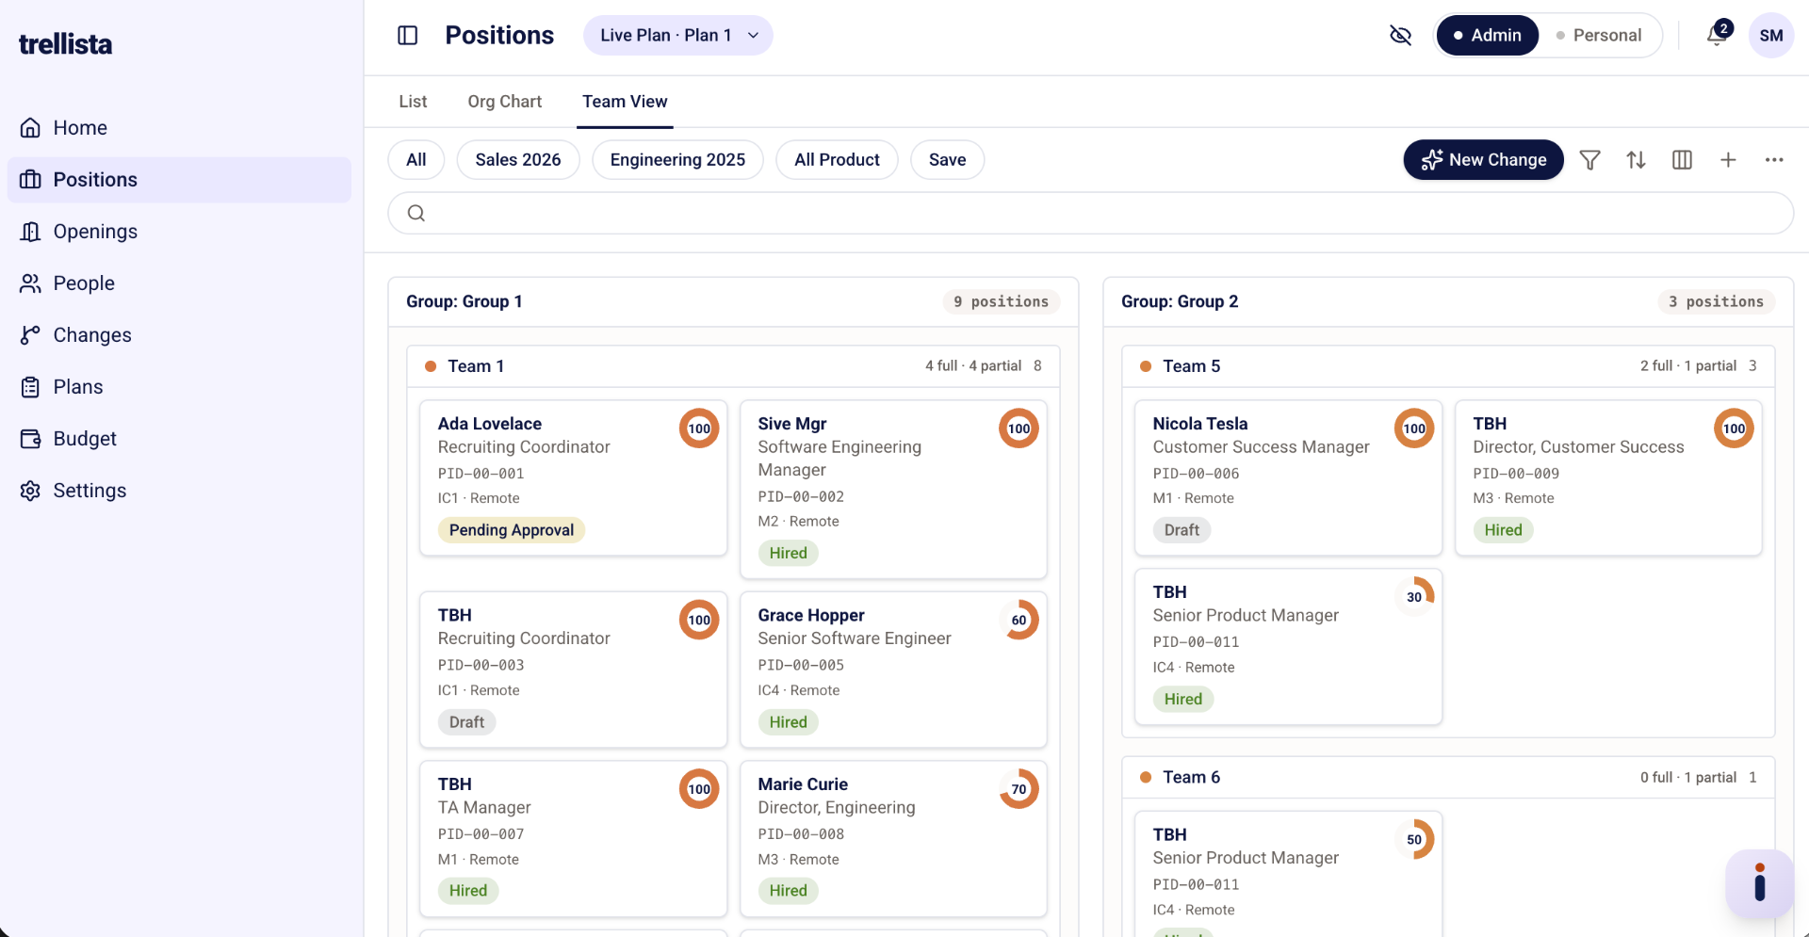Switch to Personal mode
1809x937 pixels.
click(1599, 36)
